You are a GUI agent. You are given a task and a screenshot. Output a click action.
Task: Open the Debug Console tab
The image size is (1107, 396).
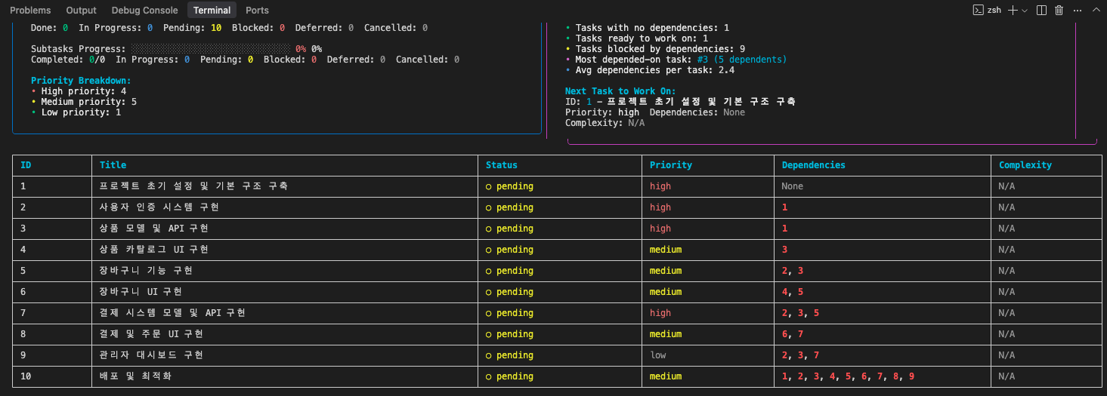(x=144, y=10)
